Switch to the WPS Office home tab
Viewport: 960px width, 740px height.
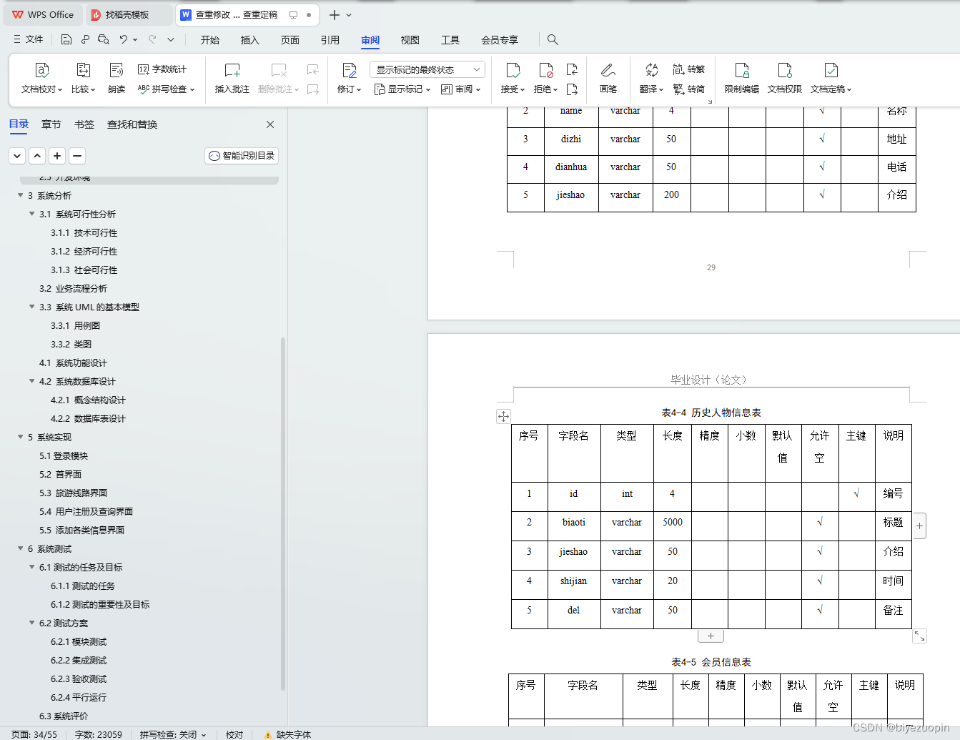click(43, 15)
